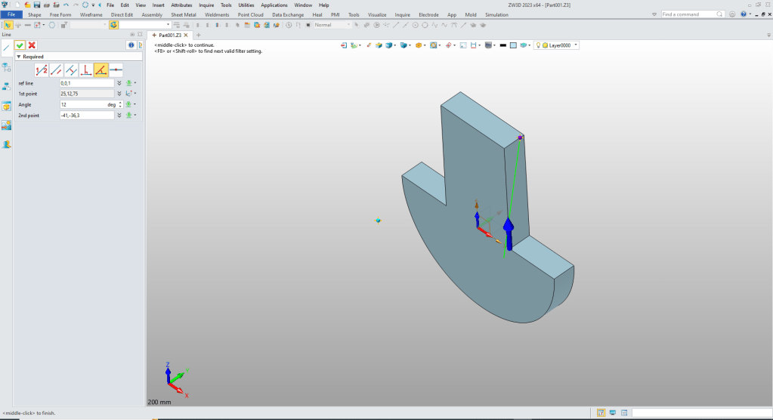The height and width of the screenshot is (420, 773).
Task: Open the 2nd point pick-options dropdown arrow
Action: point(135,116)
